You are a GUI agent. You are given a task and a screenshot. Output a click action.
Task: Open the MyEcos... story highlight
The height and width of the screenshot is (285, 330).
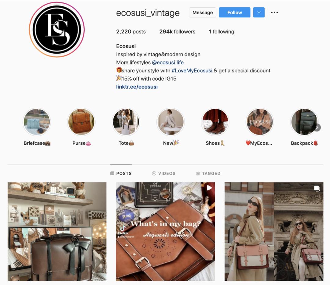point(260,122)
